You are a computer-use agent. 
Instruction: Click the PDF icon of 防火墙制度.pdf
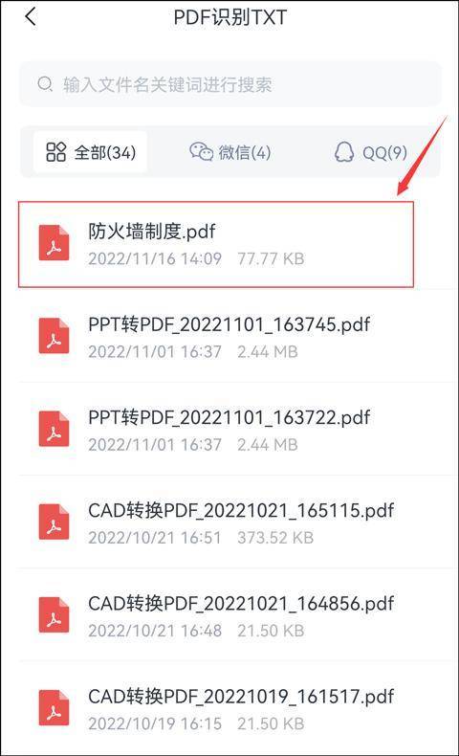point(54,243)
